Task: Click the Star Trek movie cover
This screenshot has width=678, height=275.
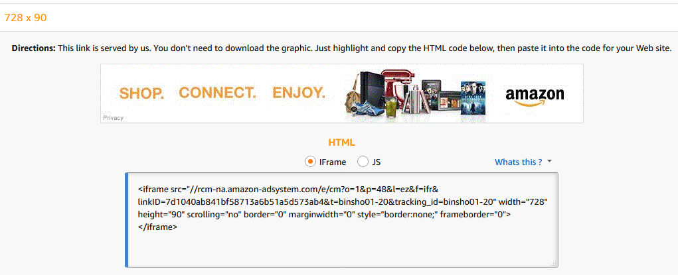Action: point(473,97)
